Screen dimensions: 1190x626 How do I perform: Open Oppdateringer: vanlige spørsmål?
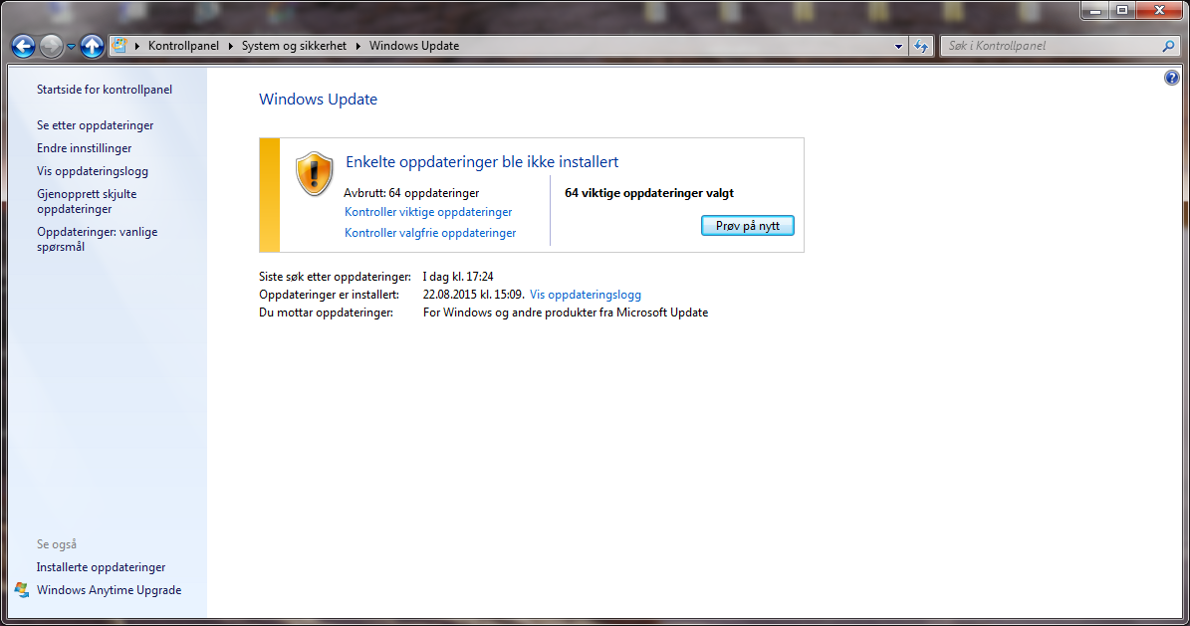(98, 239)
